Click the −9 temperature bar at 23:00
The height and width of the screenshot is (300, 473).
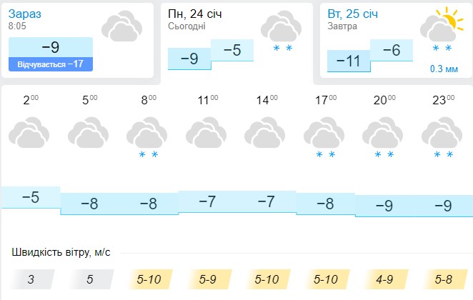click(x=444, y=206)
